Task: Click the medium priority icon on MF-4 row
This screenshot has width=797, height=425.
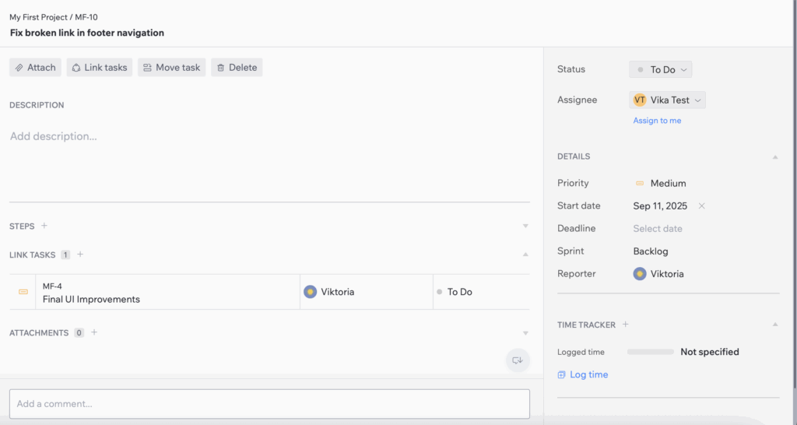Action: (x=23, y=292)
